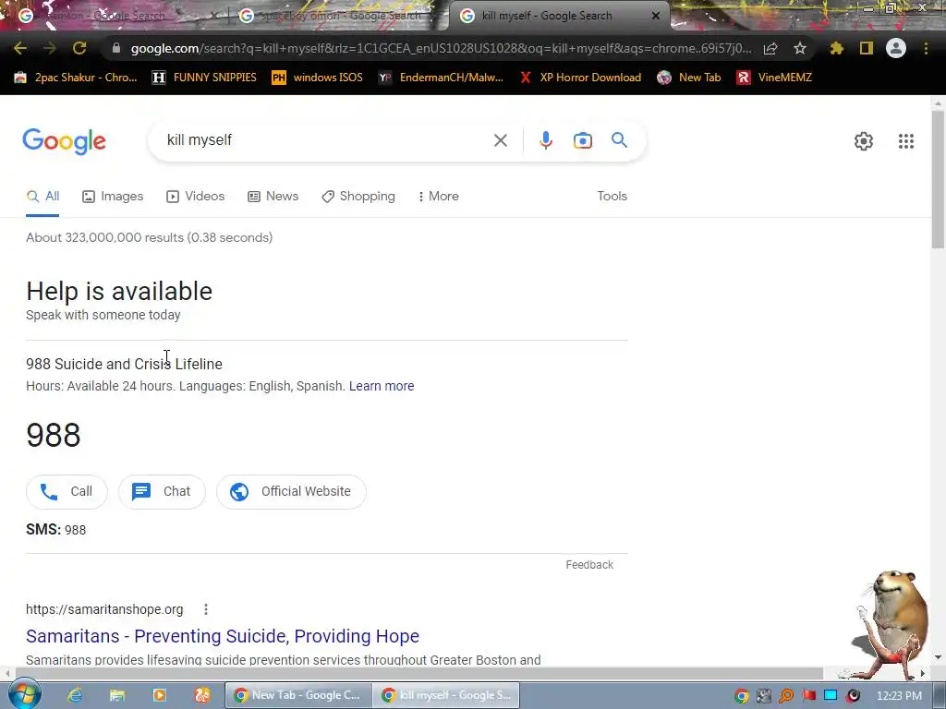This screenshot has width=946, height=709.
Task: Switch to New Tab Chrome taskbar window
Action: point(298,695)
